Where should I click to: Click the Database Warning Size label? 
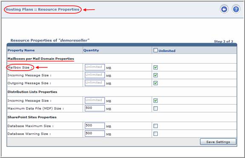[x=29, y=134]
